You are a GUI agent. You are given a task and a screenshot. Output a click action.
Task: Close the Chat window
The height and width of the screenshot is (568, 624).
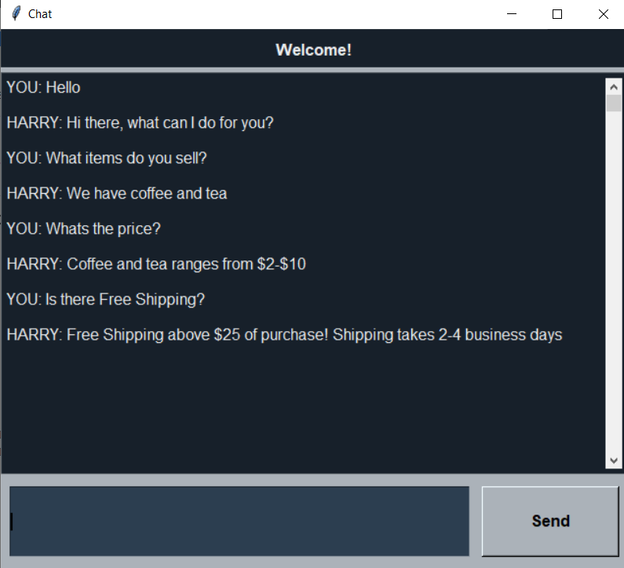coord(604,14)
